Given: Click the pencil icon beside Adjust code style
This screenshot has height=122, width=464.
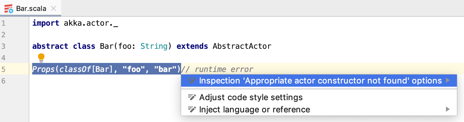Looking at the screenshot, I should (192, 97).
